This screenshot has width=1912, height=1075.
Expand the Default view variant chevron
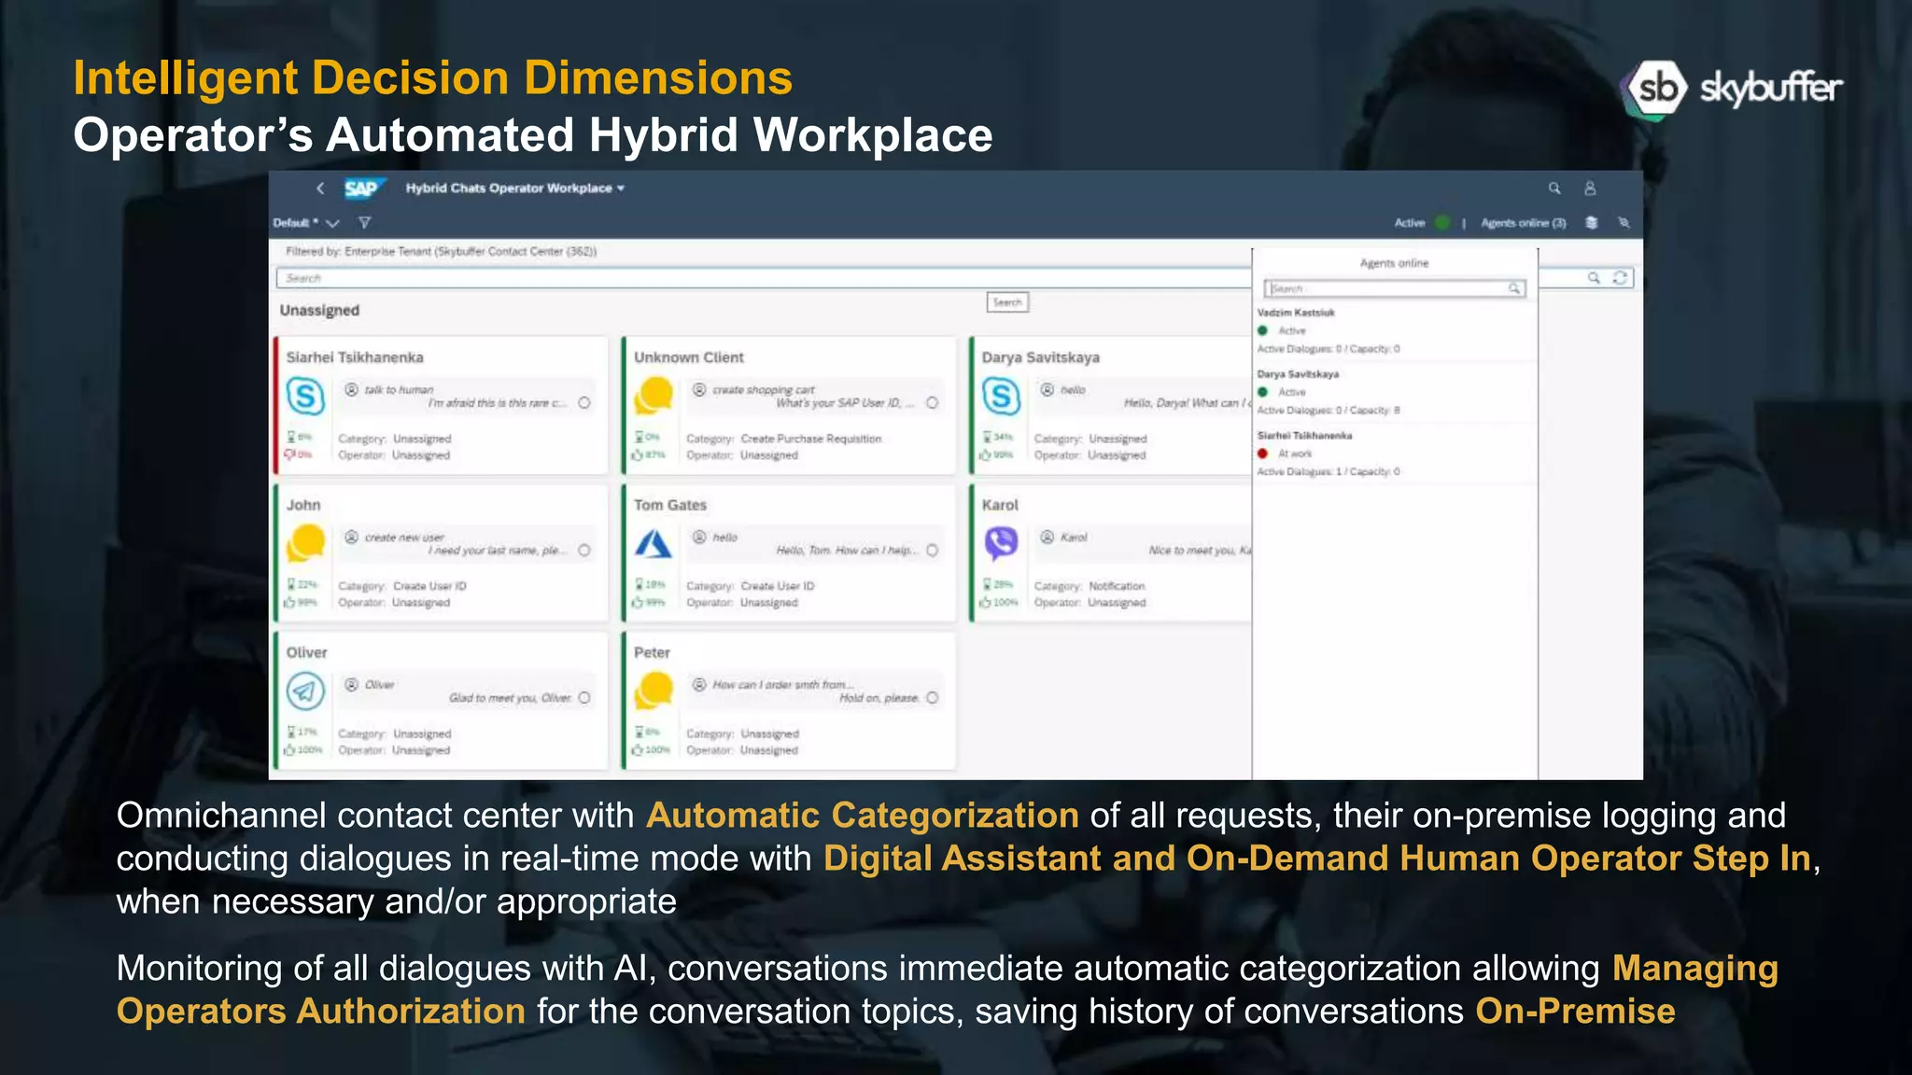click(332, 223)
